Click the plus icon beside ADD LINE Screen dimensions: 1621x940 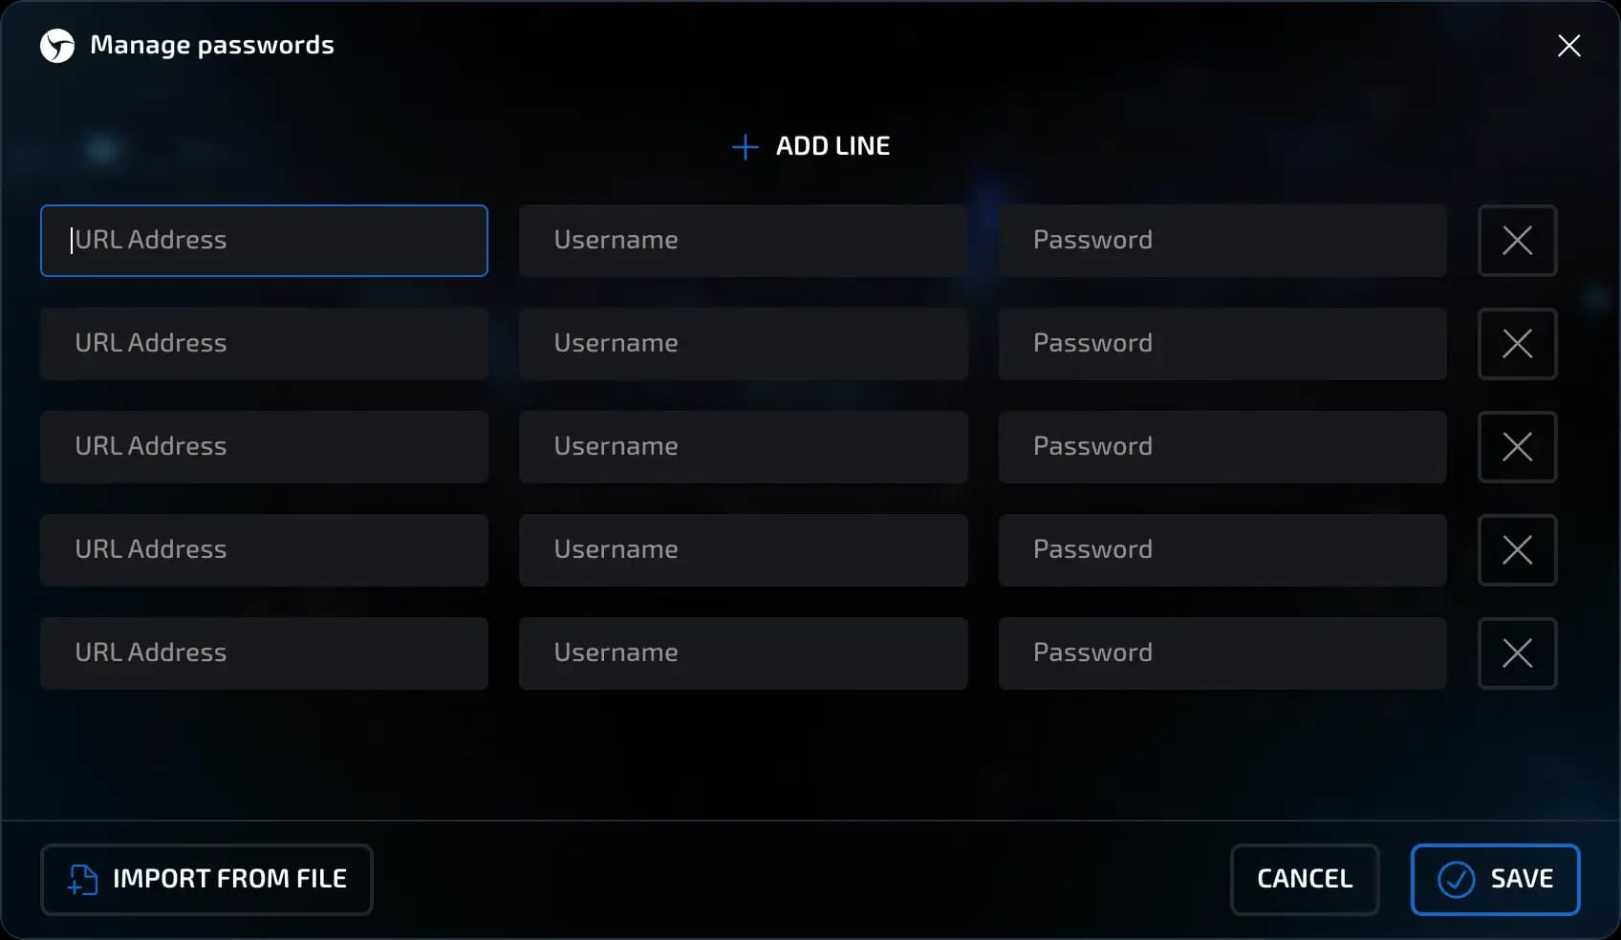pyautogui.click(x=745, y=146)
